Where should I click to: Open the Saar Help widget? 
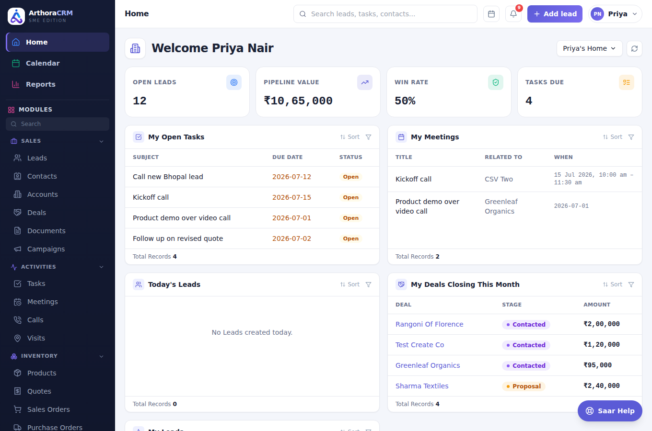point(610,411)
